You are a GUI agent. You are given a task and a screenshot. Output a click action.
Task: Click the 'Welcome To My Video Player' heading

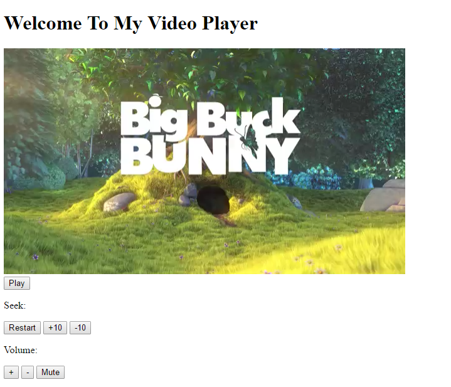tap(130, 23)
